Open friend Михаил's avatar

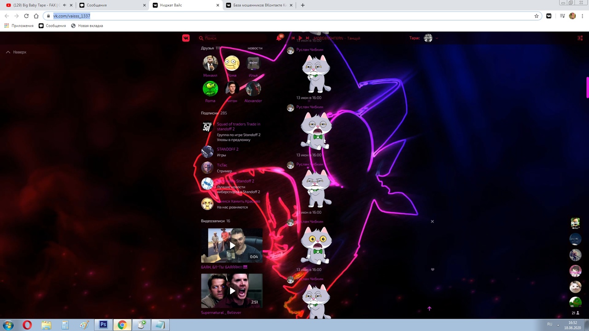click(210, 63)
